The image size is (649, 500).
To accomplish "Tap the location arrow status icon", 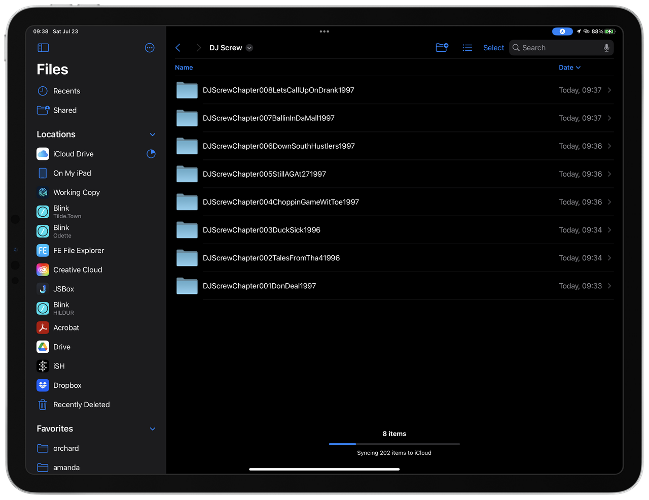I will coord(579,31).
